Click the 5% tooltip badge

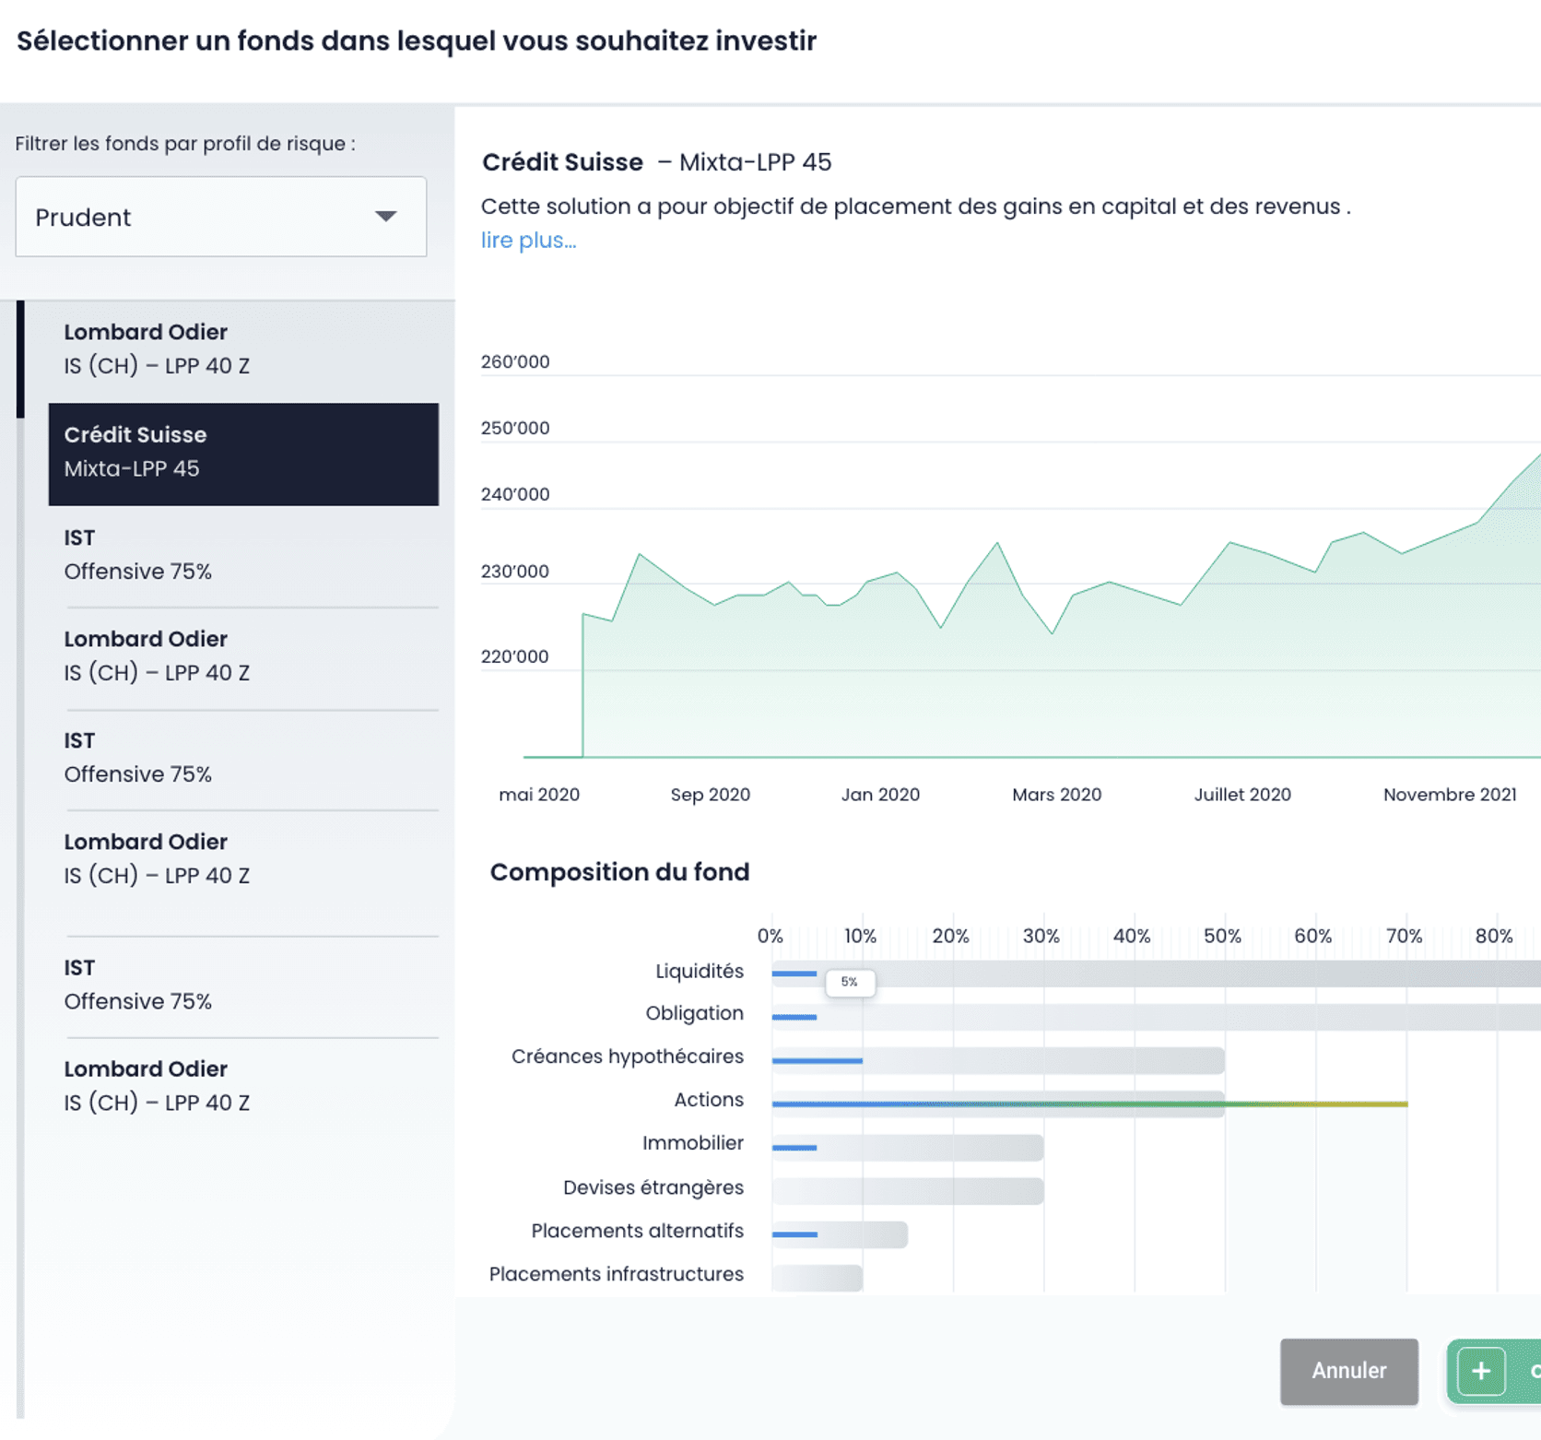pos(850,983)
